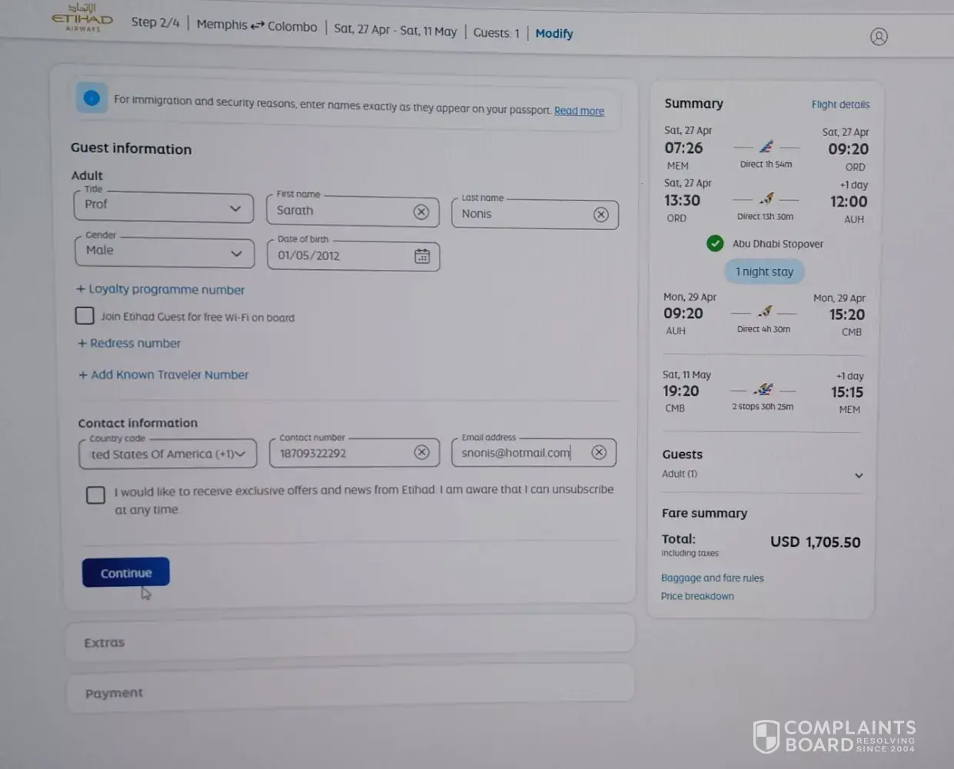The height and width of the screenshot is (769, 954).
Task: Add a Redress number
Action: coord(129,343)
